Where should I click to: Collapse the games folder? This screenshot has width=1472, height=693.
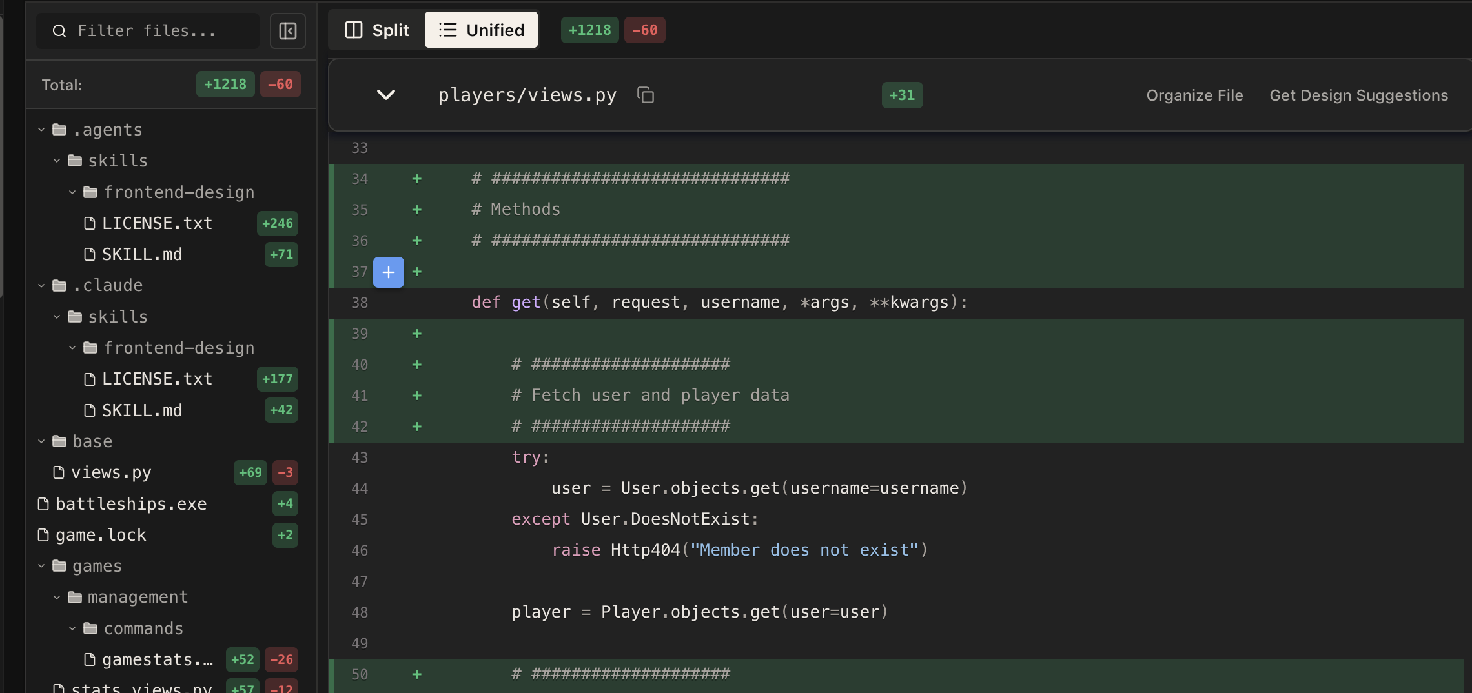(41, 565)
